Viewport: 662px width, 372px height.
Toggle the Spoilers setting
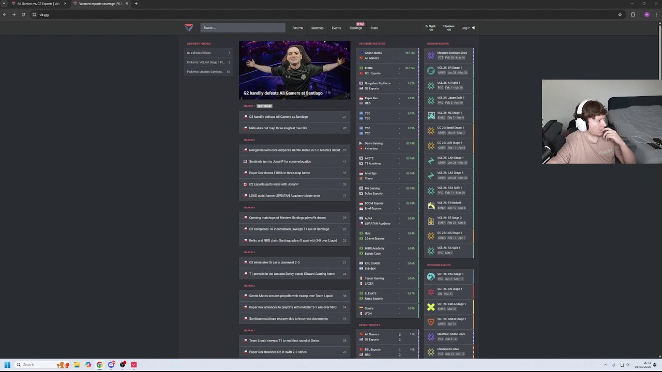point(448,27)
